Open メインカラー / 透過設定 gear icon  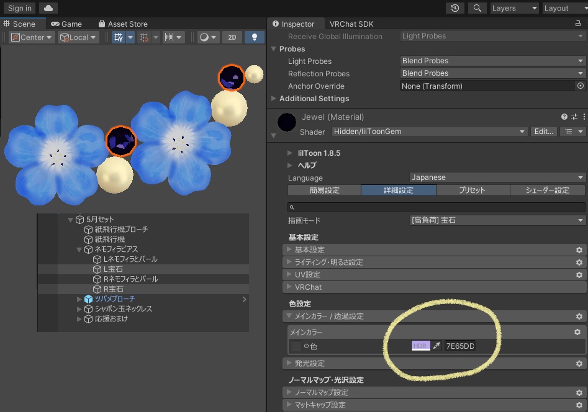[579, 316]
